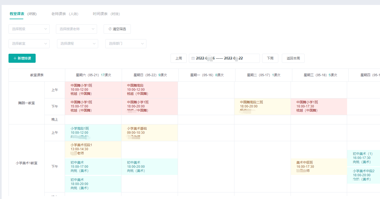Open the 选择班级 dropdown
Viewport: 380px width, 199px height.
pos(29,29)
